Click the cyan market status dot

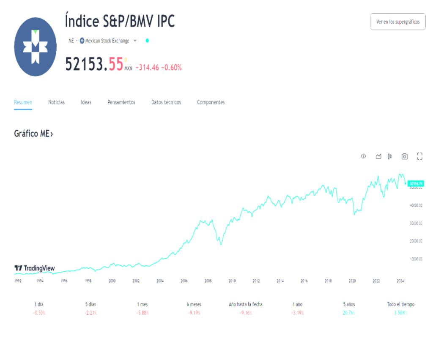[x=147, y=41]
